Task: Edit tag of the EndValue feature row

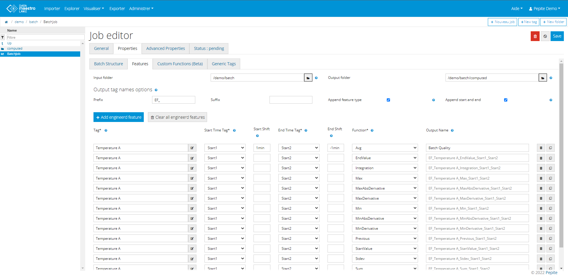Action: (192, 158)
